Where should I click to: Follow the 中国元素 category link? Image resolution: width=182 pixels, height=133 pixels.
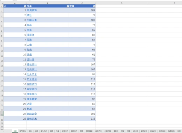point(32,20)
